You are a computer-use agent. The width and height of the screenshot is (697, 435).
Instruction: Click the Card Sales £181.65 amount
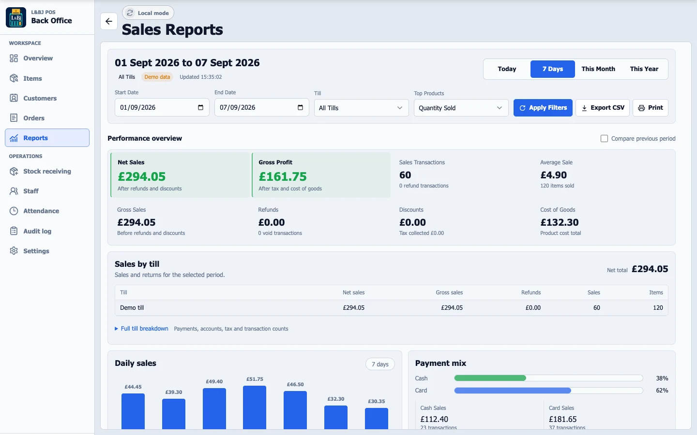563,420
